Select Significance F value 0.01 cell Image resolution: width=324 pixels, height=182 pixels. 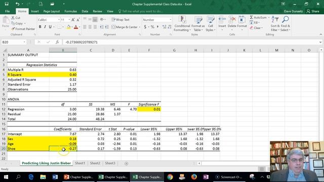tap(149, 109)
